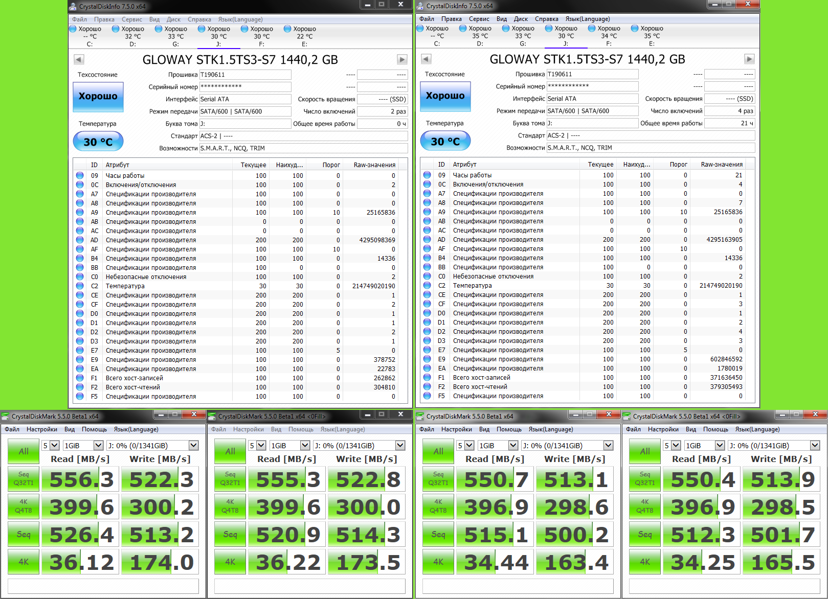
Task: Go to next disk in right CrystalDiskInfo window
Action: [x=750, y=59]
